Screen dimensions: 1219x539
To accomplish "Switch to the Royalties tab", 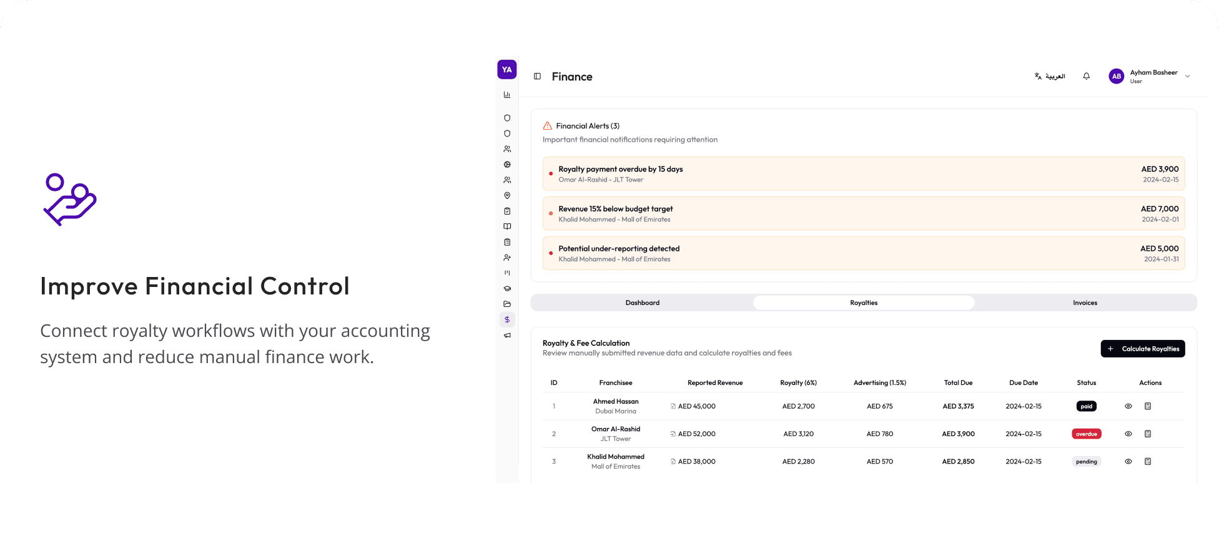I will click(x=864, y=303).
